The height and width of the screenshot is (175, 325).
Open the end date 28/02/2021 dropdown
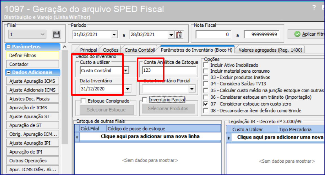171,35
